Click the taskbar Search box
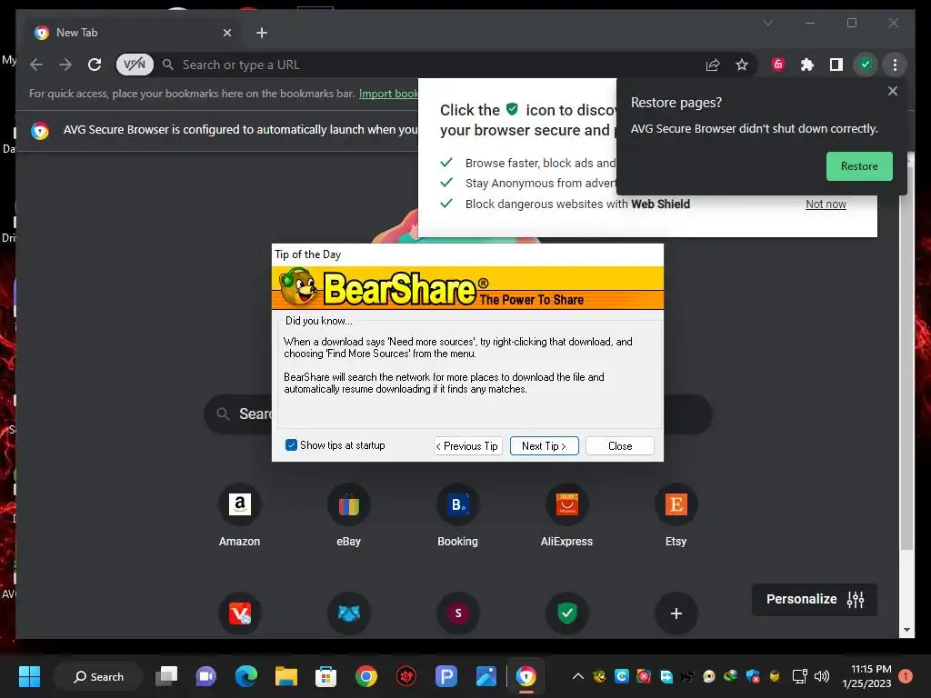The image size is (931, 698). [98, 676]
